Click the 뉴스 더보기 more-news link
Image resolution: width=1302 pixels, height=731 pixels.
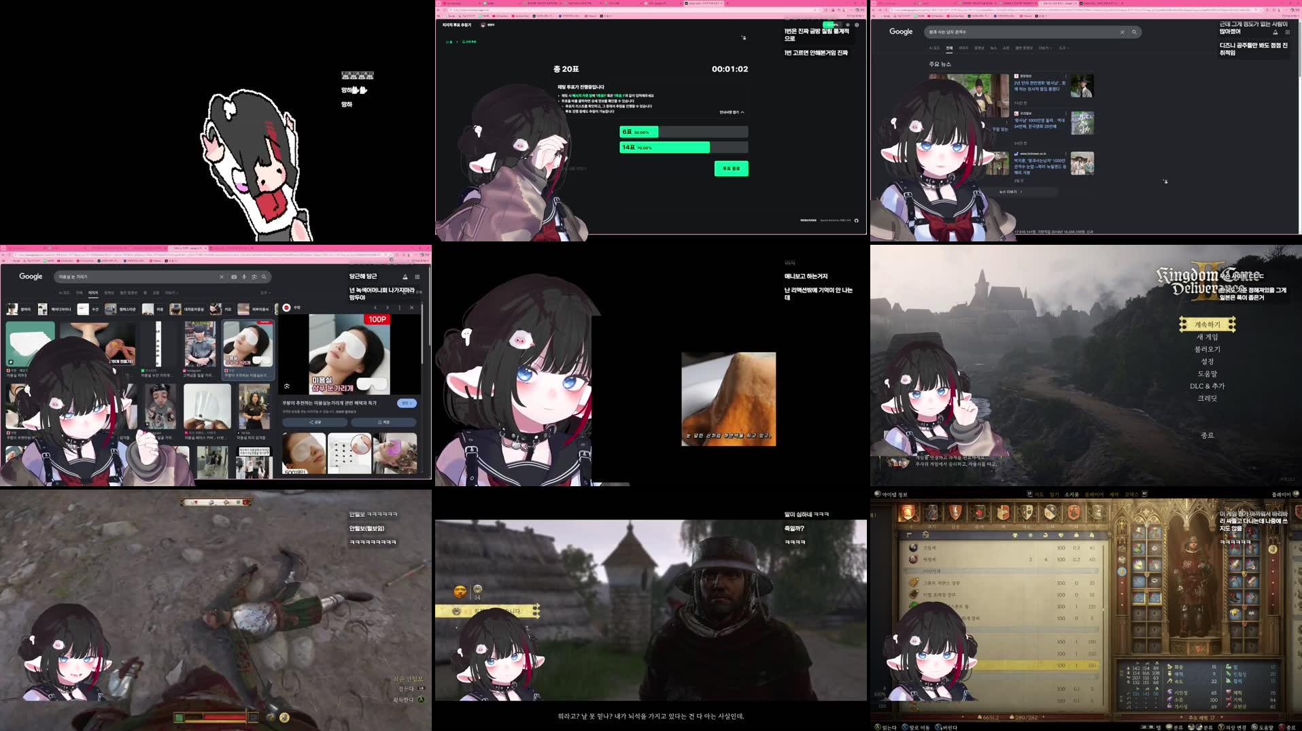point(1008,192)
